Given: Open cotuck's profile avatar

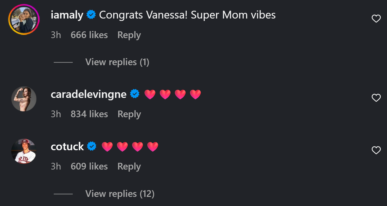Looking at the screenshot, I should point(24,151).
